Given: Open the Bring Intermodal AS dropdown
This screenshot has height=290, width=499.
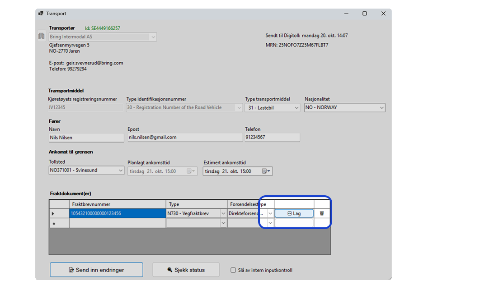Looking at the screenshot, I should pos(153,37).
